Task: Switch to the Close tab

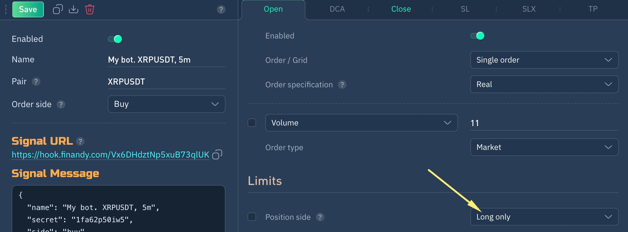Action: pyautogui.click(x=401, y=9)
